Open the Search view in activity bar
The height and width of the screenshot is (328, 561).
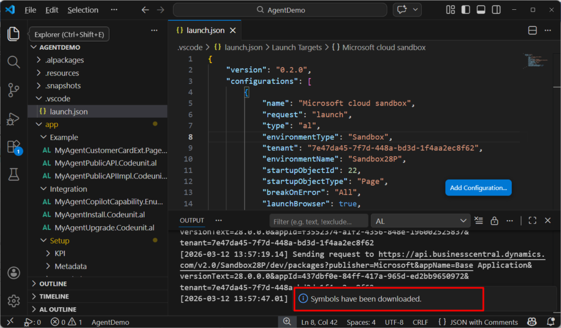[x=14, y=61]
